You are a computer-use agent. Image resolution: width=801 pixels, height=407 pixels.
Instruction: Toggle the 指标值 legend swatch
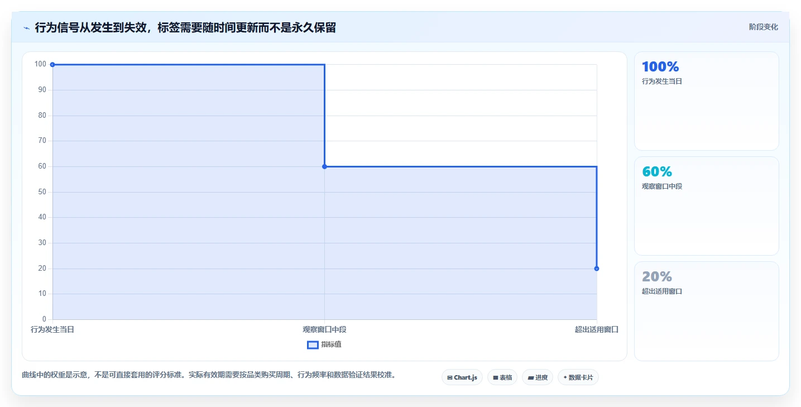[x=313, y=345]
